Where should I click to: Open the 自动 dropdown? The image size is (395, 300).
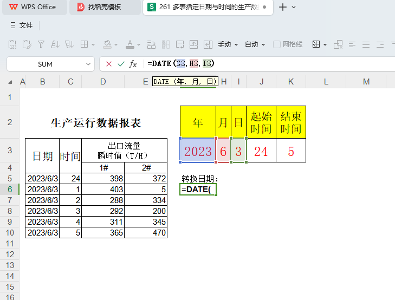click(255, 44)
